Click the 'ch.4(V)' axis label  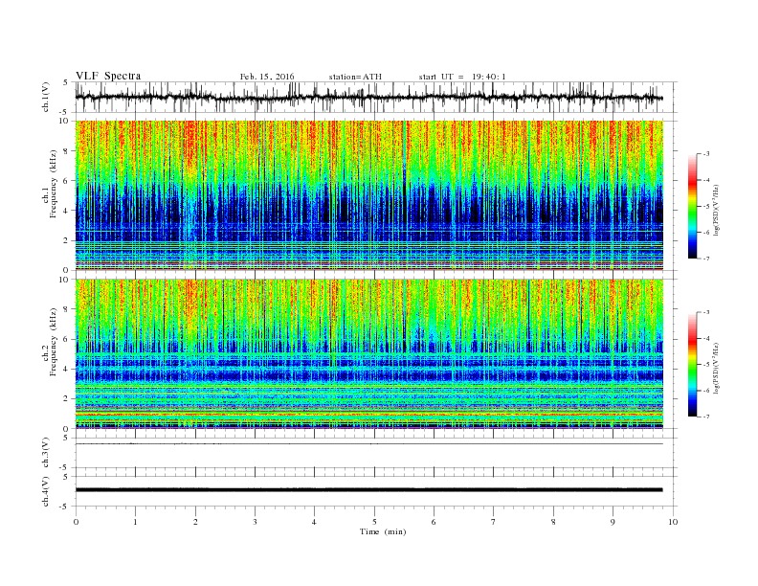click(x=46, y=491)
